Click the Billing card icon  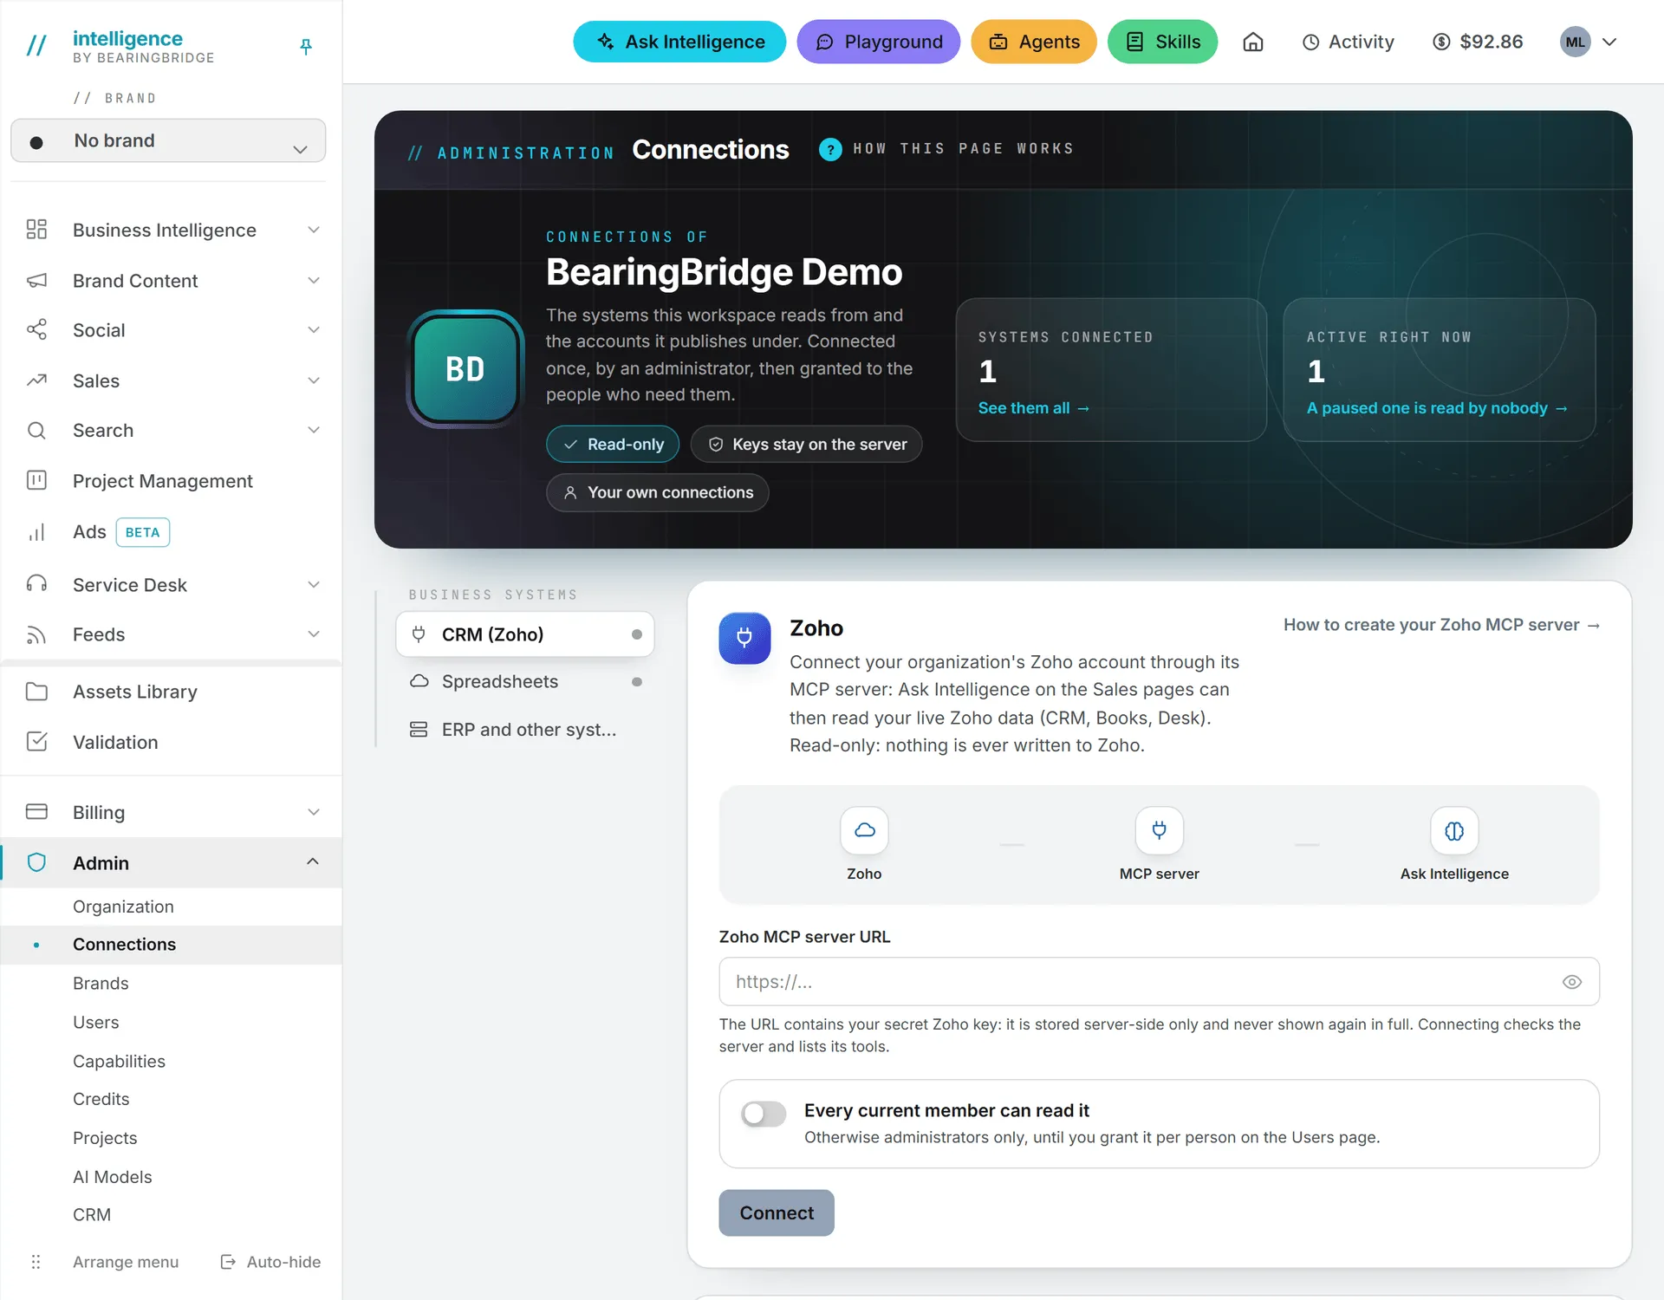pyautogui.click(x=36, y=812)
